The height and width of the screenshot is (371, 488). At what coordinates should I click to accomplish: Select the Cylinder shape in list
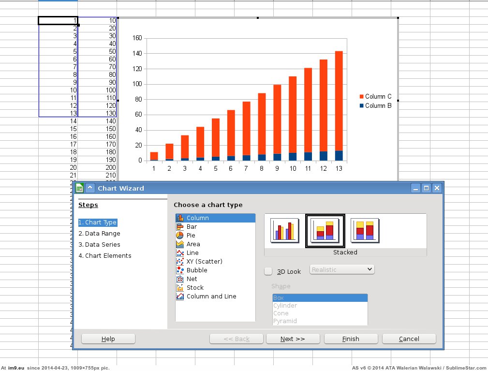coord(285,306)
